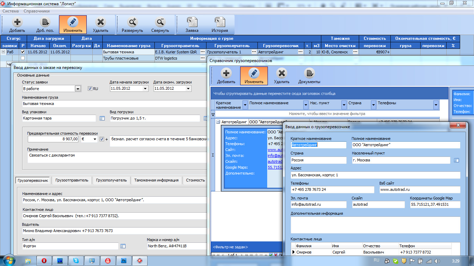Open the Справочники menu
This screenshot has height=266, width=474.
click(x=36, y=11)
